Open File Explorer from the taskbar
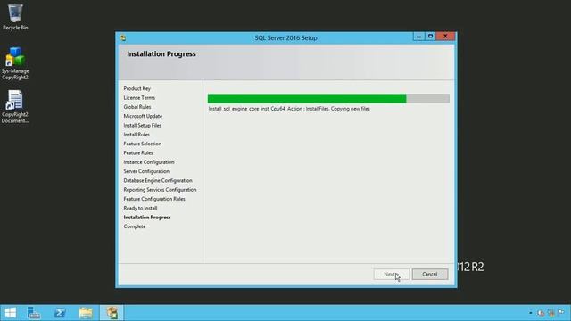This screenshot has height=321, width=571. coord(86,313)
